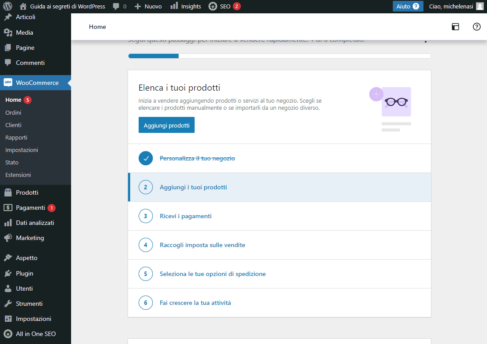The image size is (487, 344).
Task: Click the WordPress logo icon
Action: tap(8, 6)
